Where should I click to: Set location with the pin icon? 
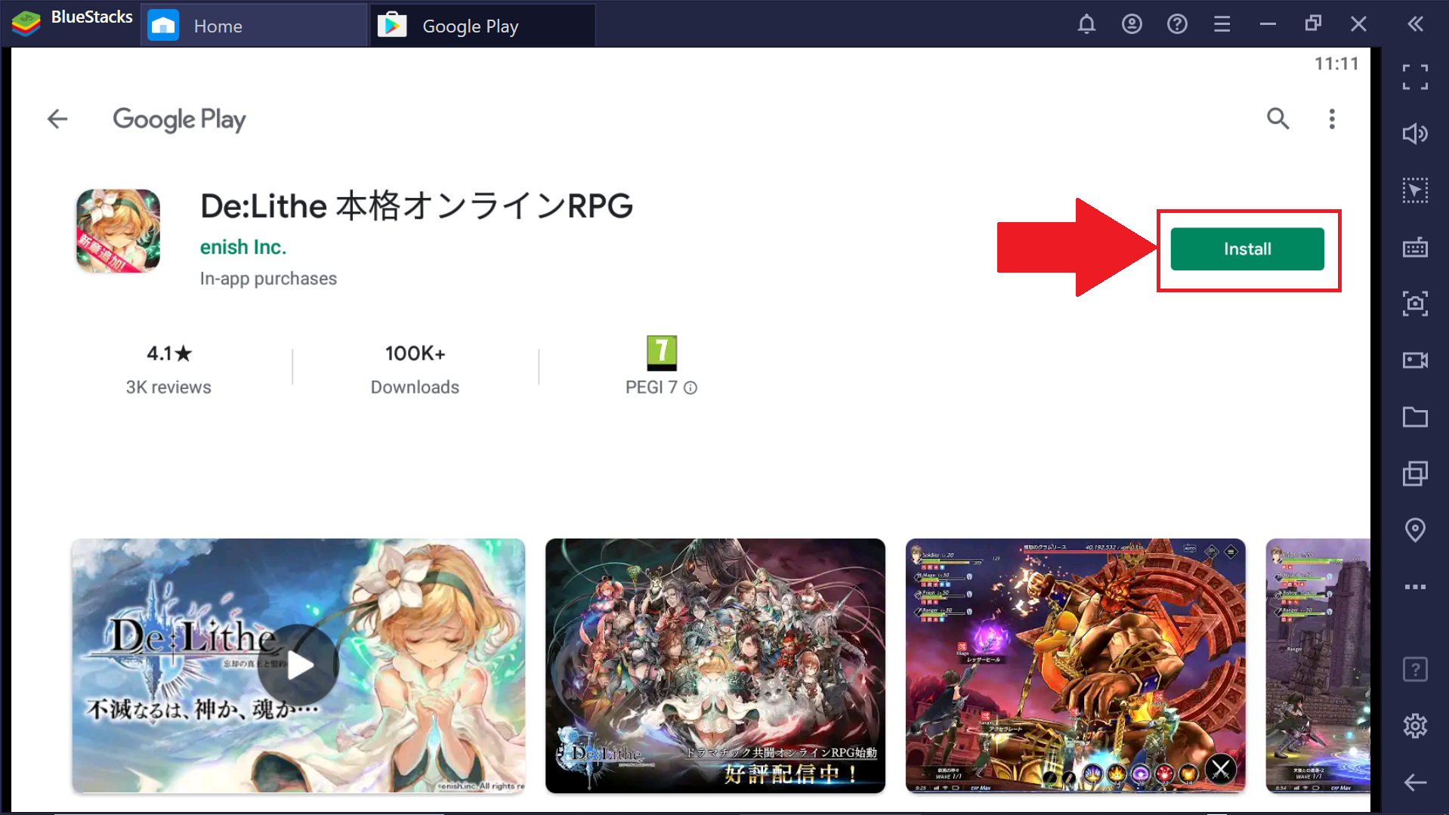click(1415, 530)
